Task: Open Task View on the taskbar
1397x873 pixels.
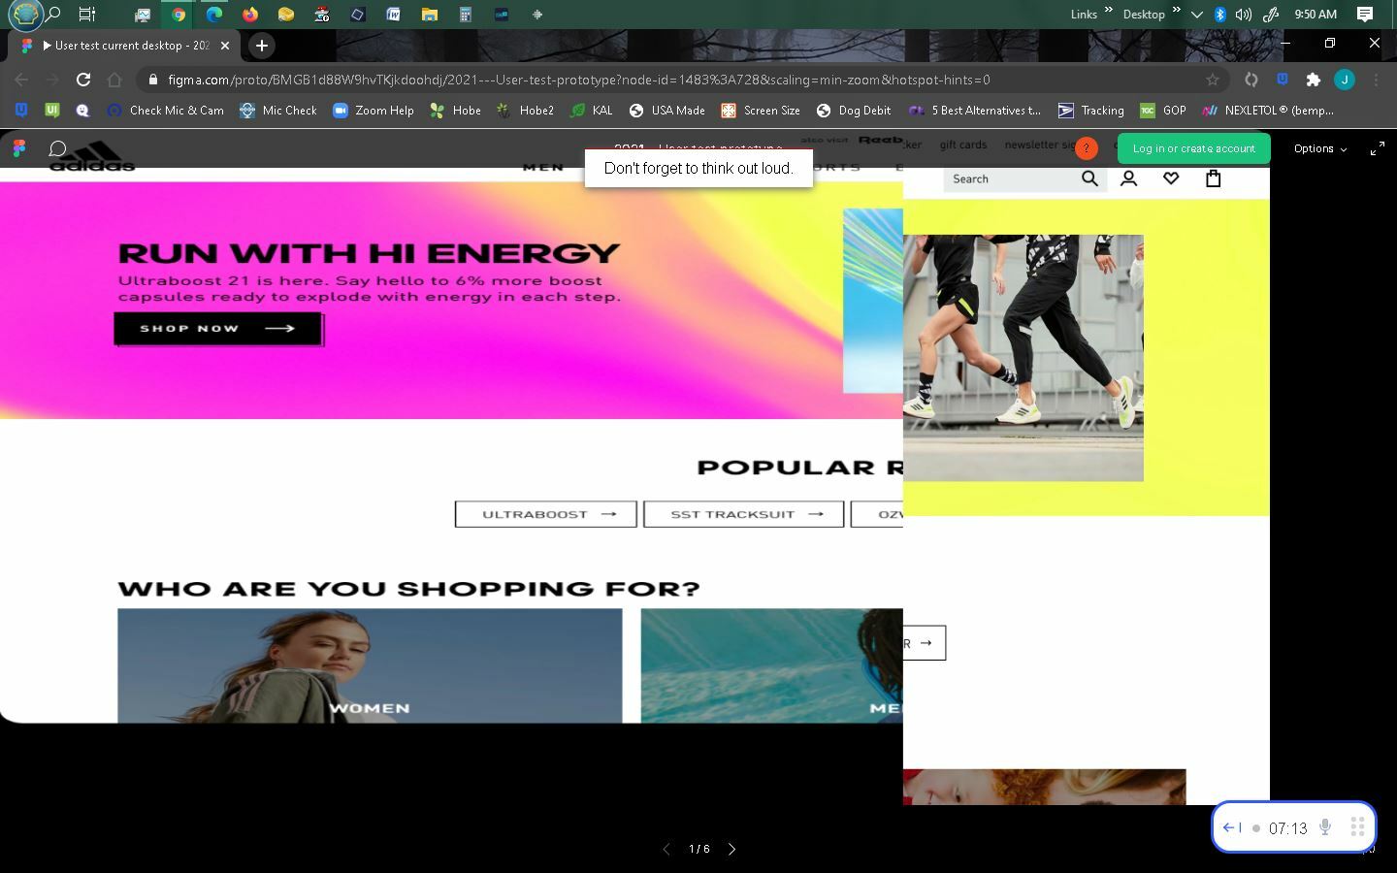Action: [x=87, y=15]
